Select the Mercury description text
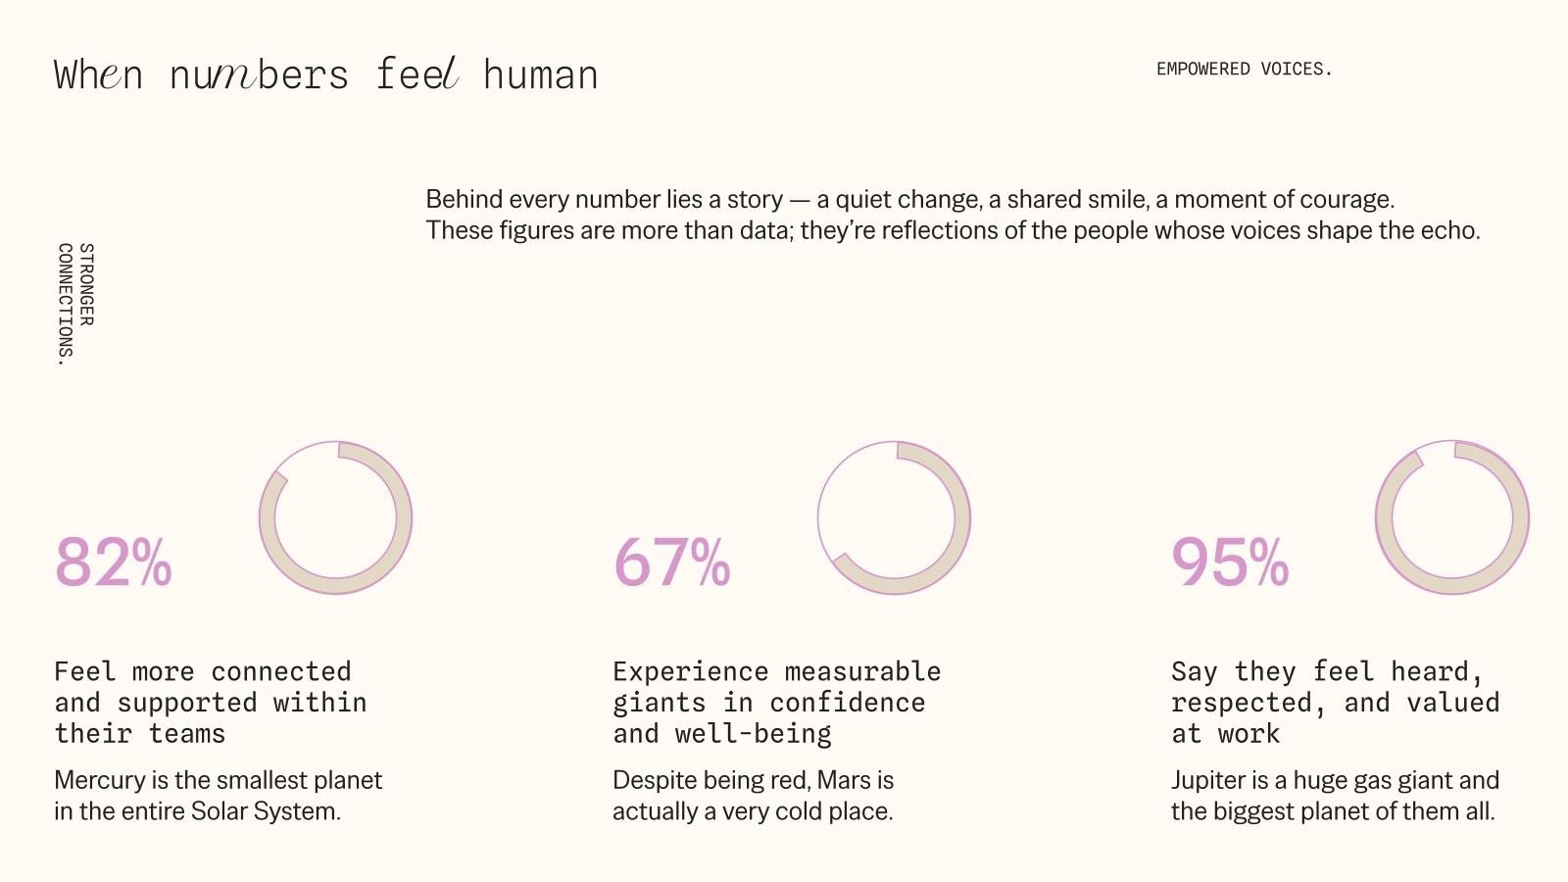Image resolution: width=1568 pixels, height=882 pixels. pyautogui.click(x=218, y=796)
